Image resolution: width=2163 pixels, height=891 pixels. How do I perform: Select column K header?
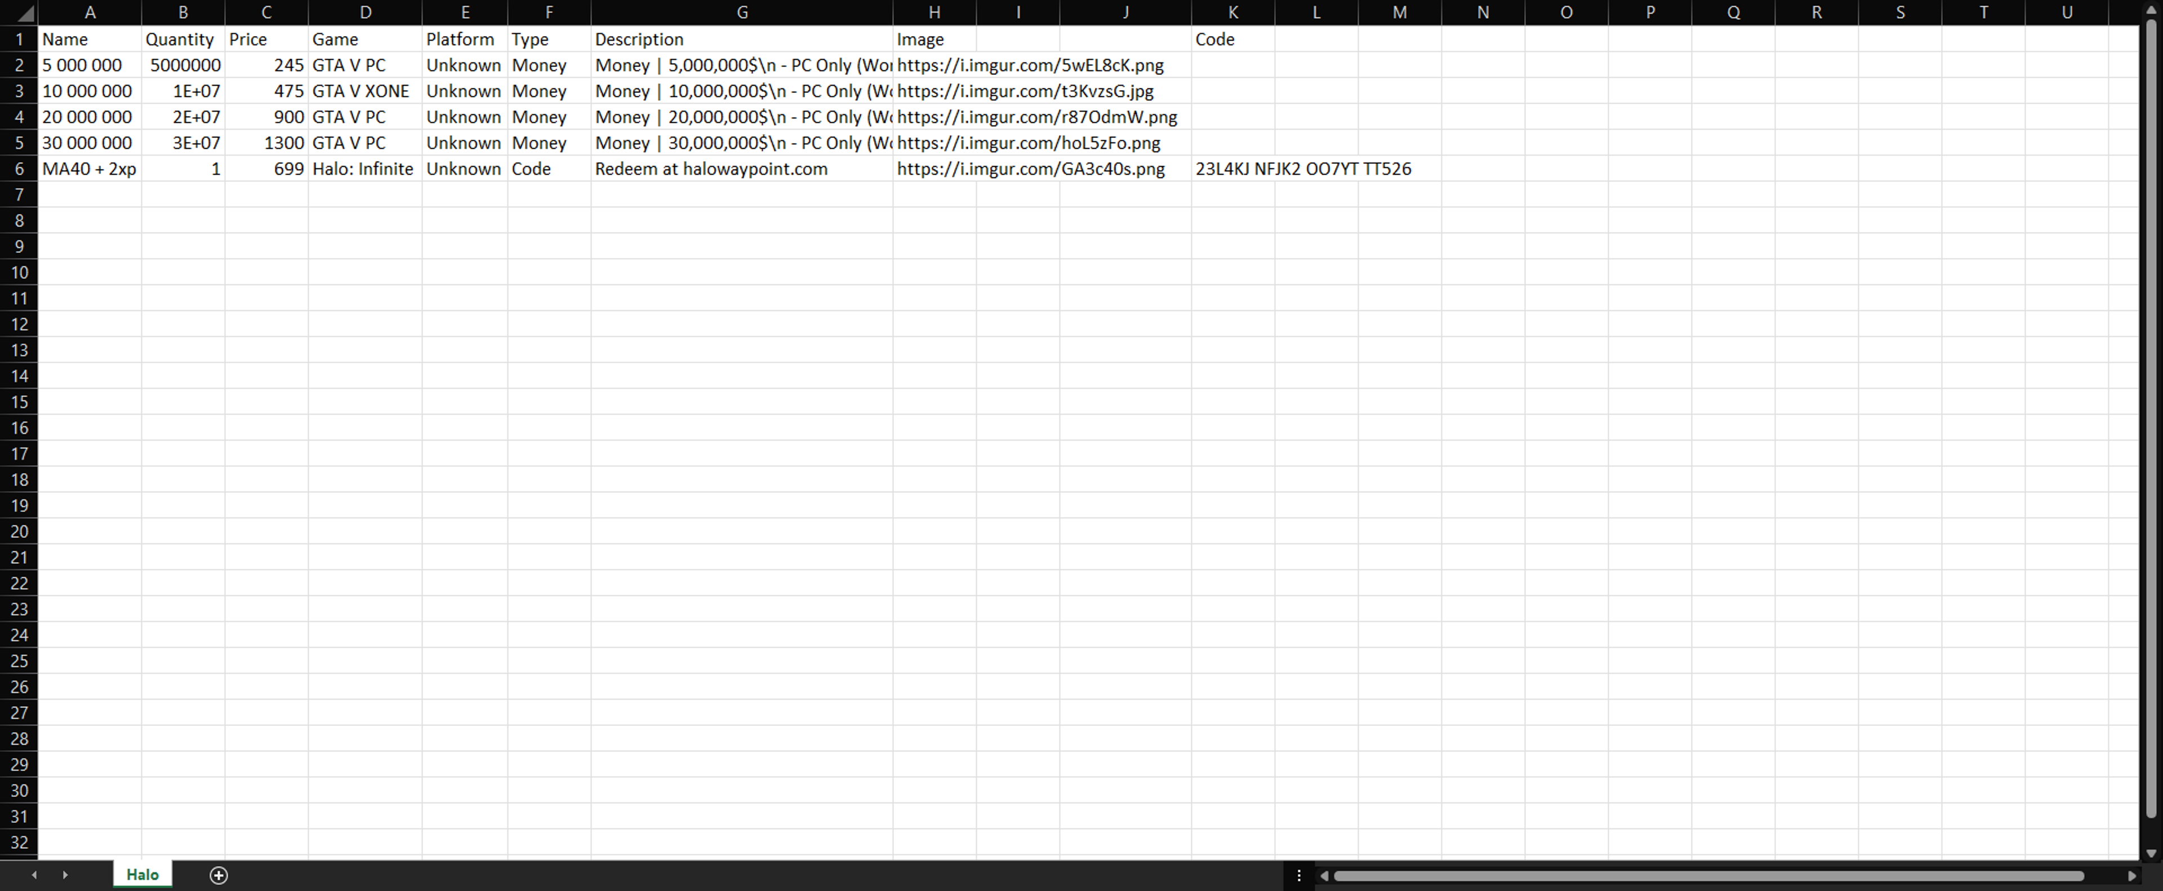pos(1232,12)
